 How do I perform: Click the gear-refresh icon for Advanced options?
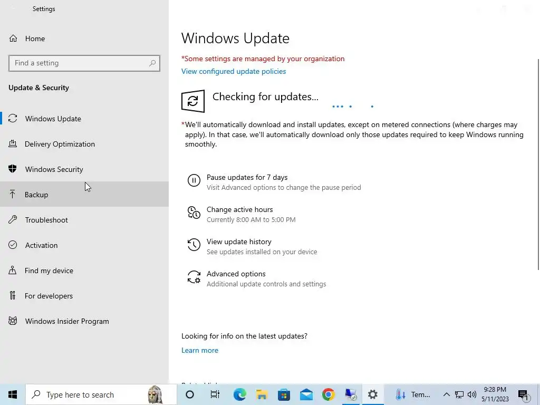[x=194, y=277]
